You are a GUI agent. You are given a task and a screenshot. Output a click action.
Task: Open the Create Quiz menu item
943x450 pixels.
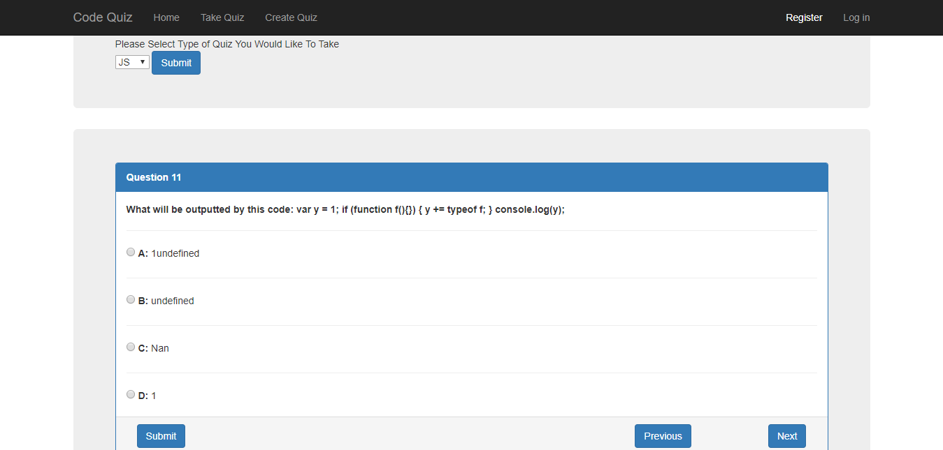[291, 17]
